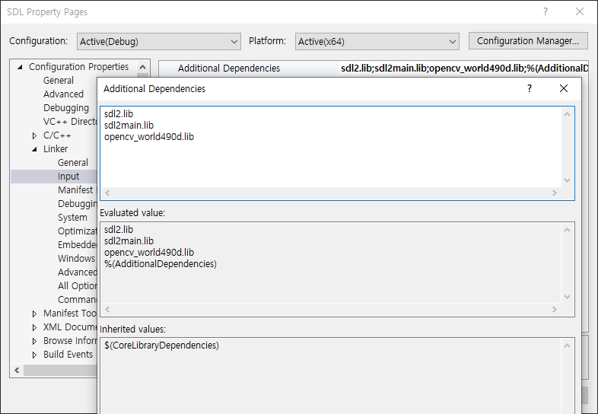Select All Options under Linker
This screenshot has width=598, height=414.
click(x=78, y=286)
